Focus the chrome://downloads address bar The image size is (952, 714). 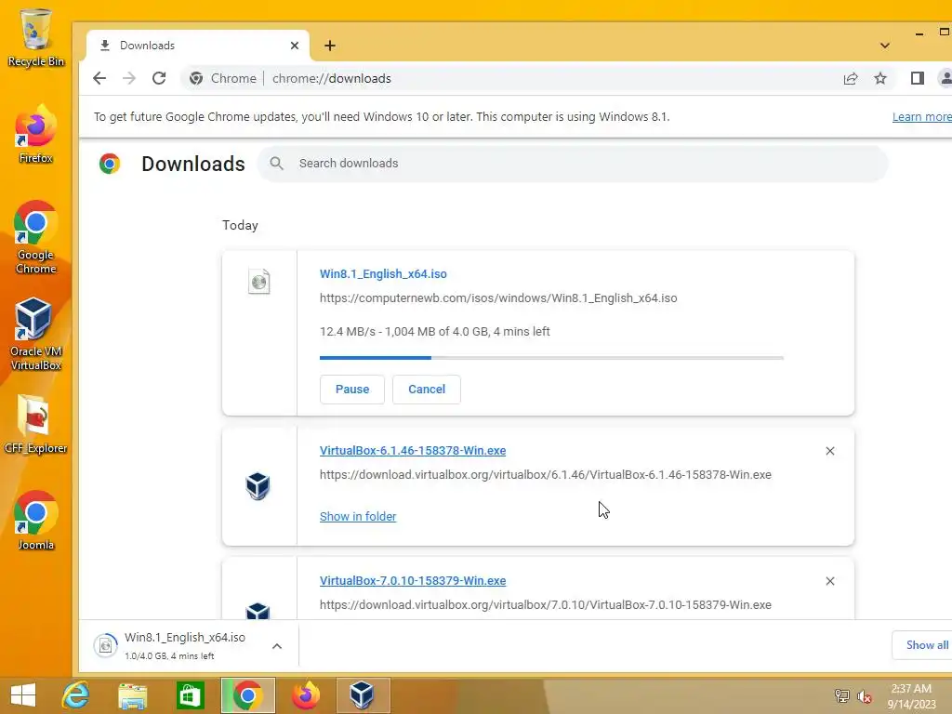point(332,78)
